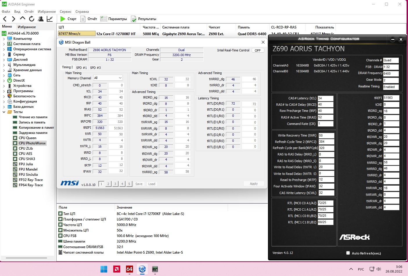Click the AIDA64 icon on the taskbar
The width and height of the screenshot is (408, 276).
click(x=130, y=269)
